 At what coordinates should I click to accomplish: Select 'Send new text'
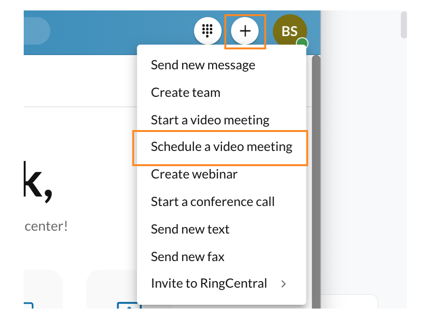(190, 229)
